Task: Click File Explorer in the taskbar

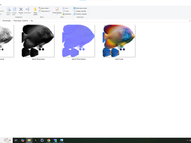Action: point(29,140)
